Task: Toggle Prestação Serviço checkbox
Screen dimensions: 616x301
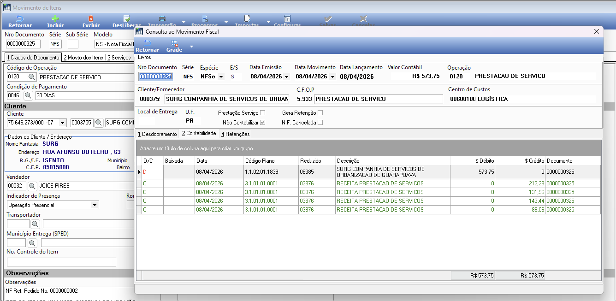Action: click(263, 113)
